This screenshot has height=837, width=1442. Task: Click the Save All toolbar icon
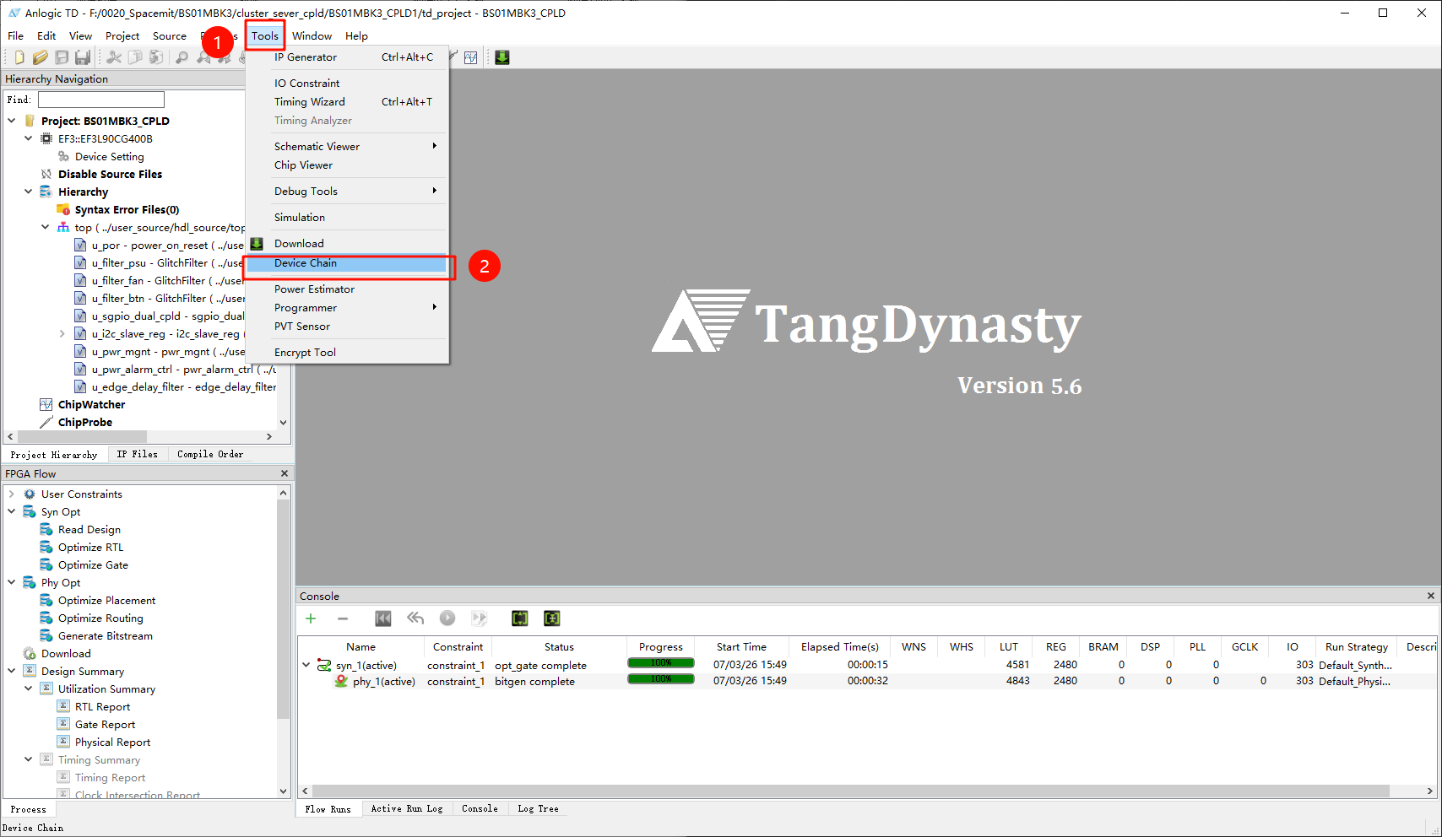point(83,57)
